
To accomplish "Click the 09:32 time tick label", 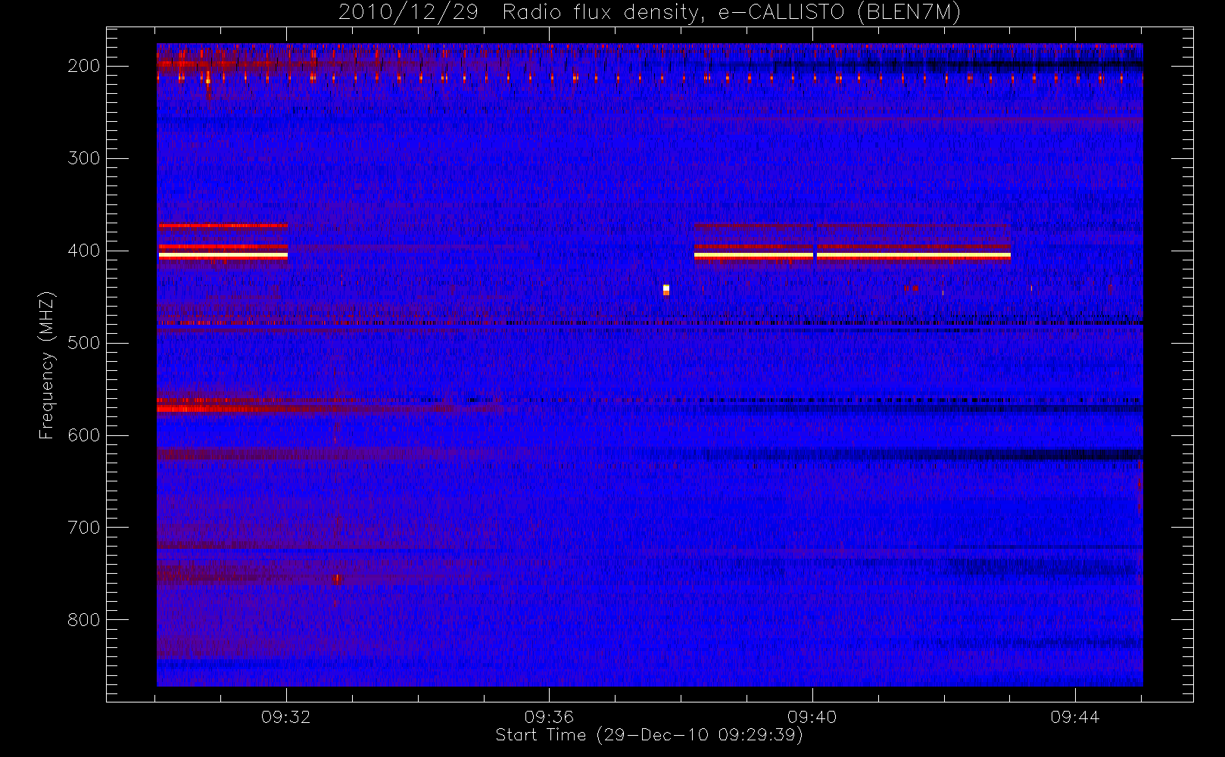I will click(x=286, y=717).
